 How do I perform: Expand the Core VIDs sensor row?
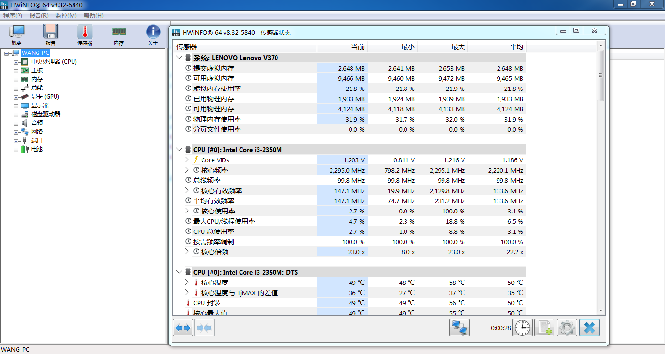tap(187, 159)
